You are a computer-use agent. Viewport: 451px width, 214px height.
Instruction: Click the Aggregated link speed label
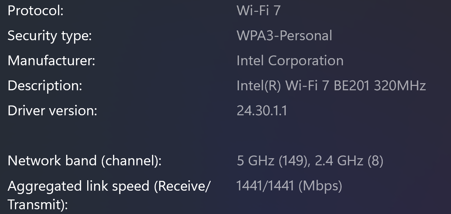(x=109, y=186)
